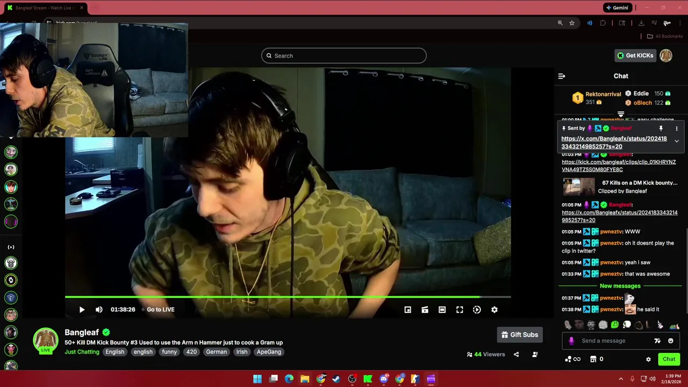
Task: Create a clip with clip icon
Action: point(425,310)
